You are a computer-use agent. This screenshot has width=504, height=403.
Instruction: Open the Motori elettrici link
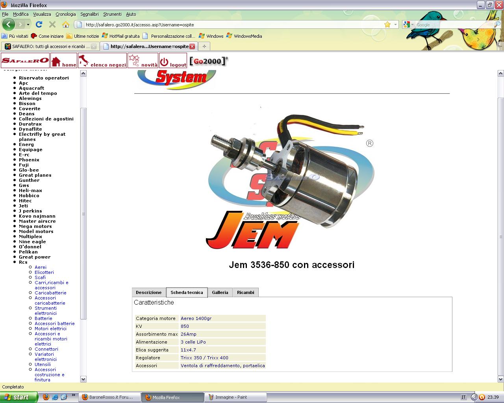pyautogui.click(x=50, y=329)
